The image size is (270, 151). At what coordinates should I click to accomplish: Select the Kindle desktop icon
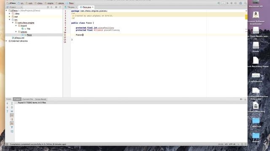point(256,47)
